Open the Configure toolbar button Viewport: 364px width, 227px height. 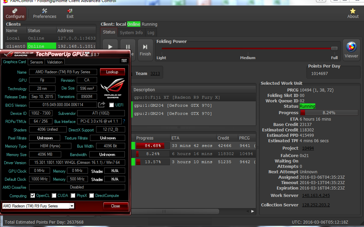click(15, 14)
